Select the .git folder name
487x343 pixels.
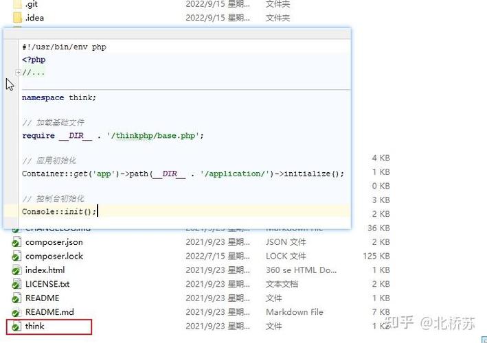[x=32, y=4]
